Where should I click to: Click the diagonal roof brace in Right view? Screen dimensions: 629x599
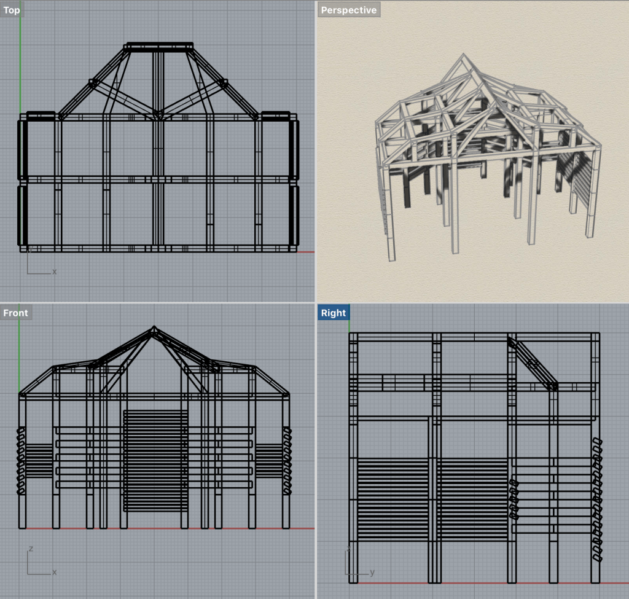(x=532, y=363)
